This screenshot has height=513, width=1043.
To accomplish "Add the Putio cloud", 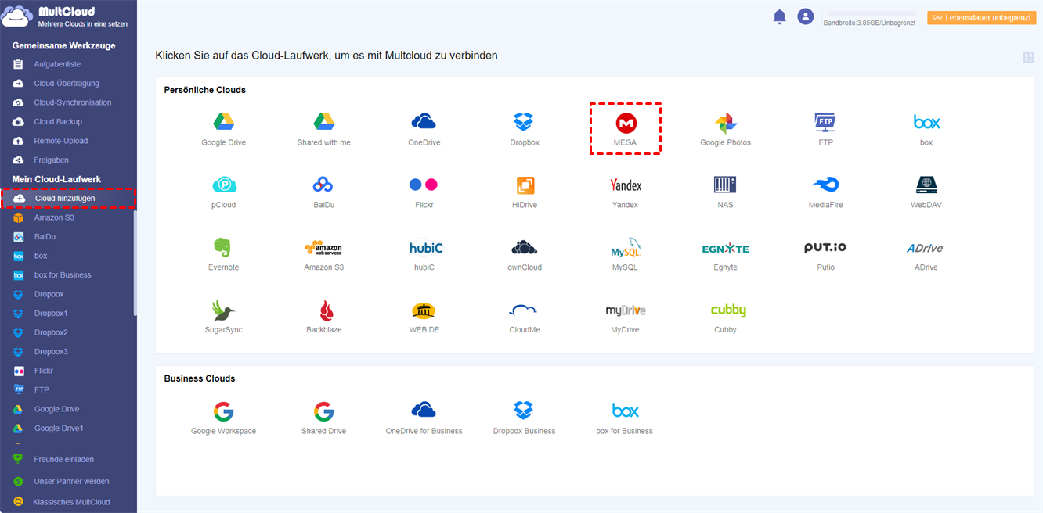I will coord(825,247).
